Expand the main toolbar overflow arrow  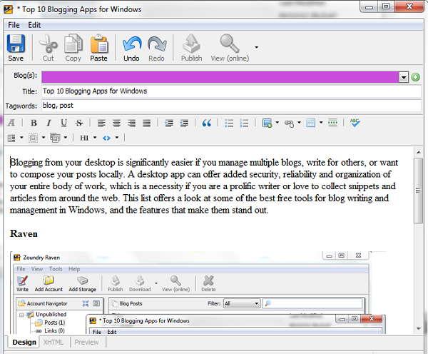(x=256, y=47)
